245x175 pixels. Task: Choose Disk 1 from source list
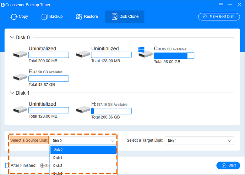tap(83, 158)
